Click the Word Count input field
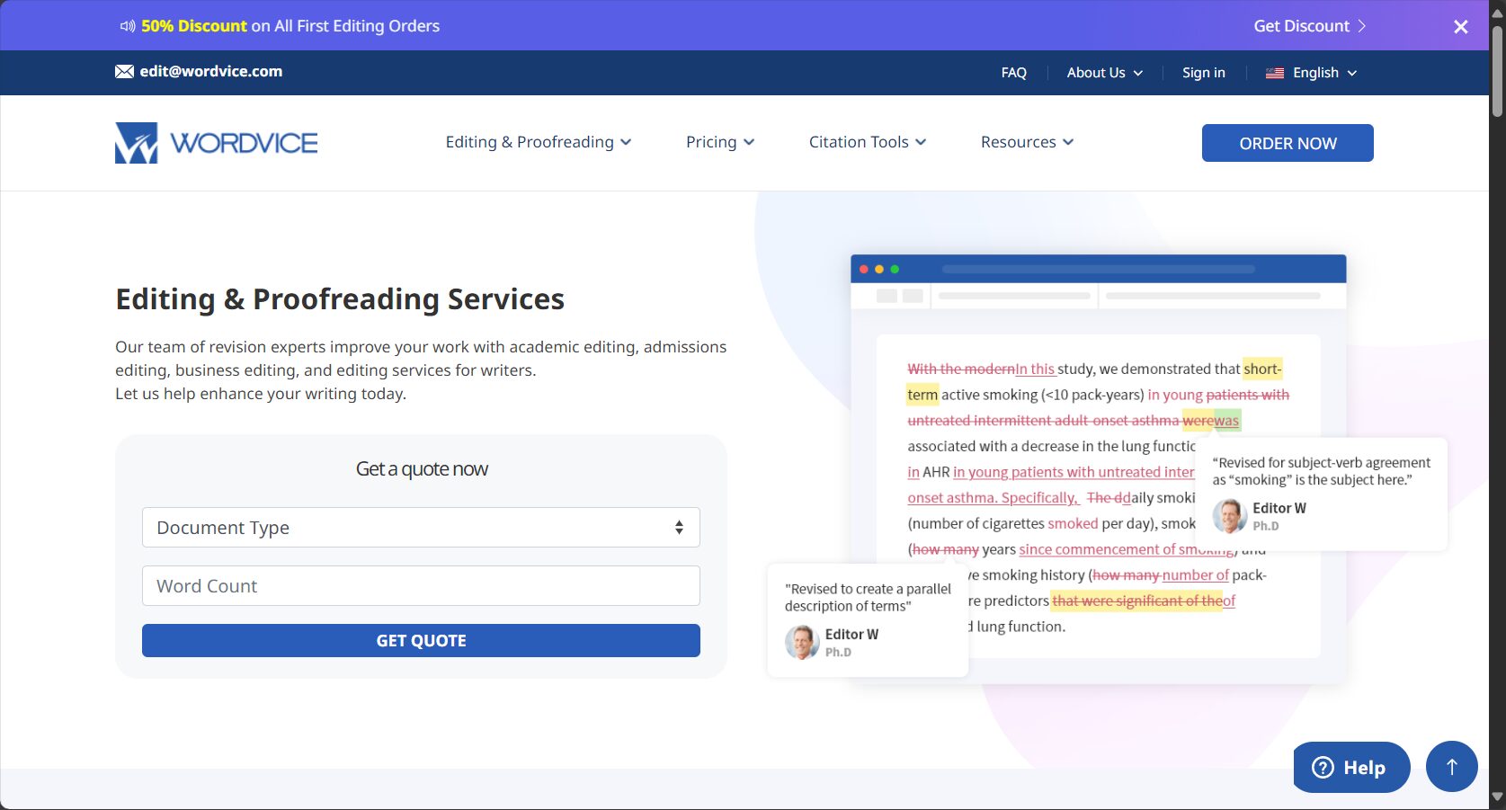 (421, 586)
